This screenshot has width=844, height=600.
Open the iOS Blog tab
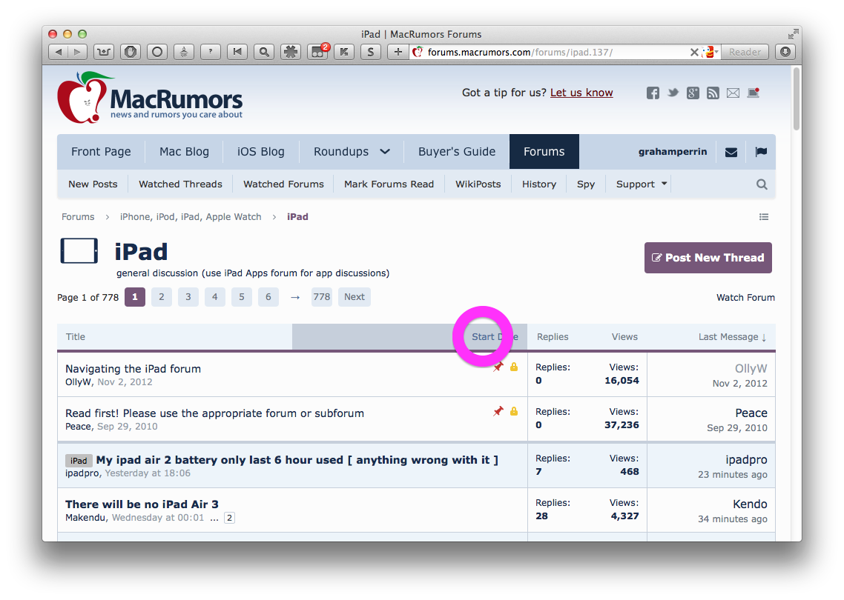(x=261, y=152)
